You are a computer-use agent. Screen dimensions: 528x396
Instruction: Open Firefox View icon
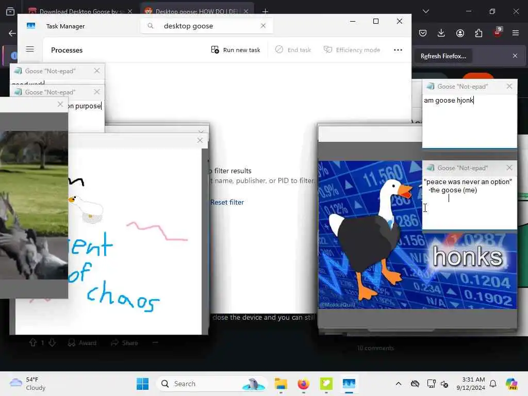tap(10, 11)
